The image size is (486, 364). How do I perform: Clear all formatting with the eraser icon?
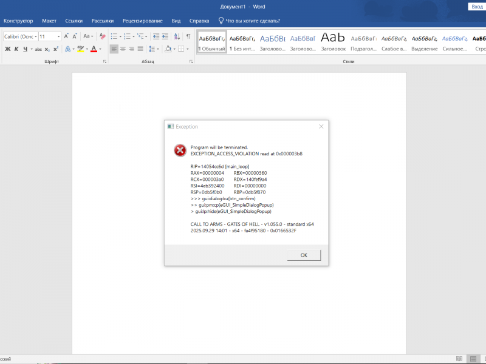click(x=103, y=36)
